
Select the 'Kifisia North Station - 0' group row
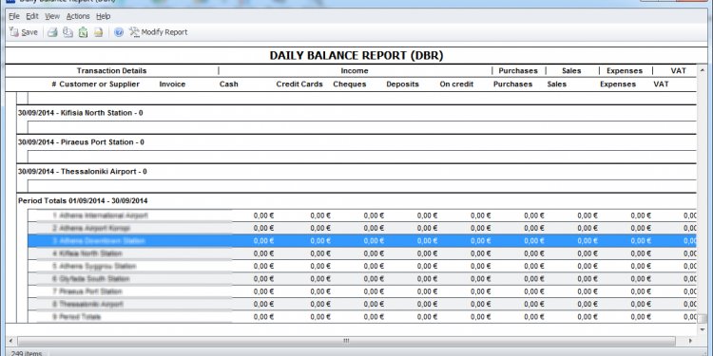pyautogui.click(x=356, y=113)
